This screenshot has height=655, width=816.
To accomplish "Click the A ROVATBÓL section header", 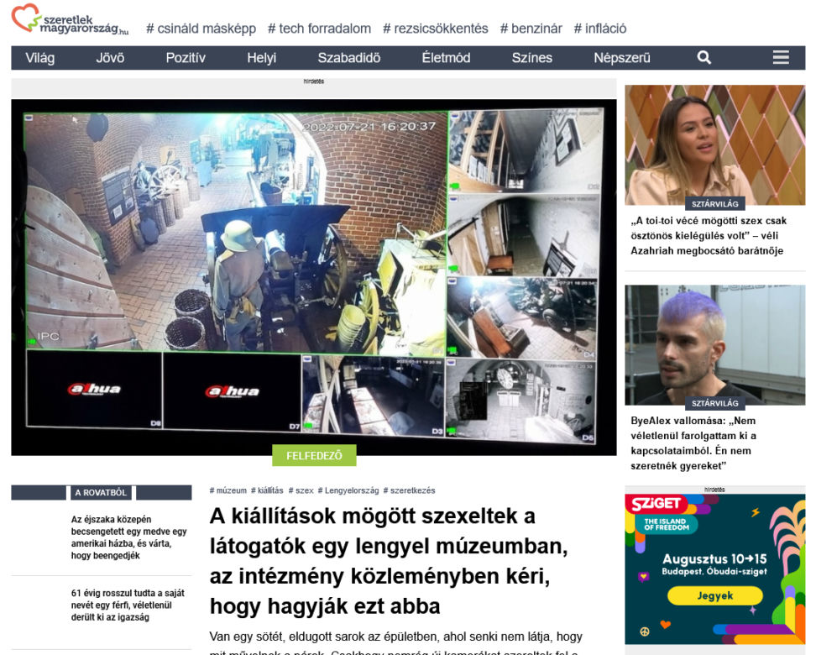I will click(x=101, y=493).
